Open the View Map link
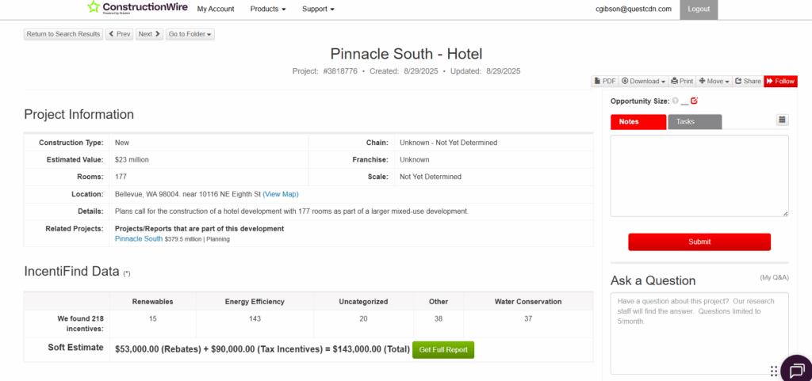The image size is (812, 381). (x=281, y=194)
